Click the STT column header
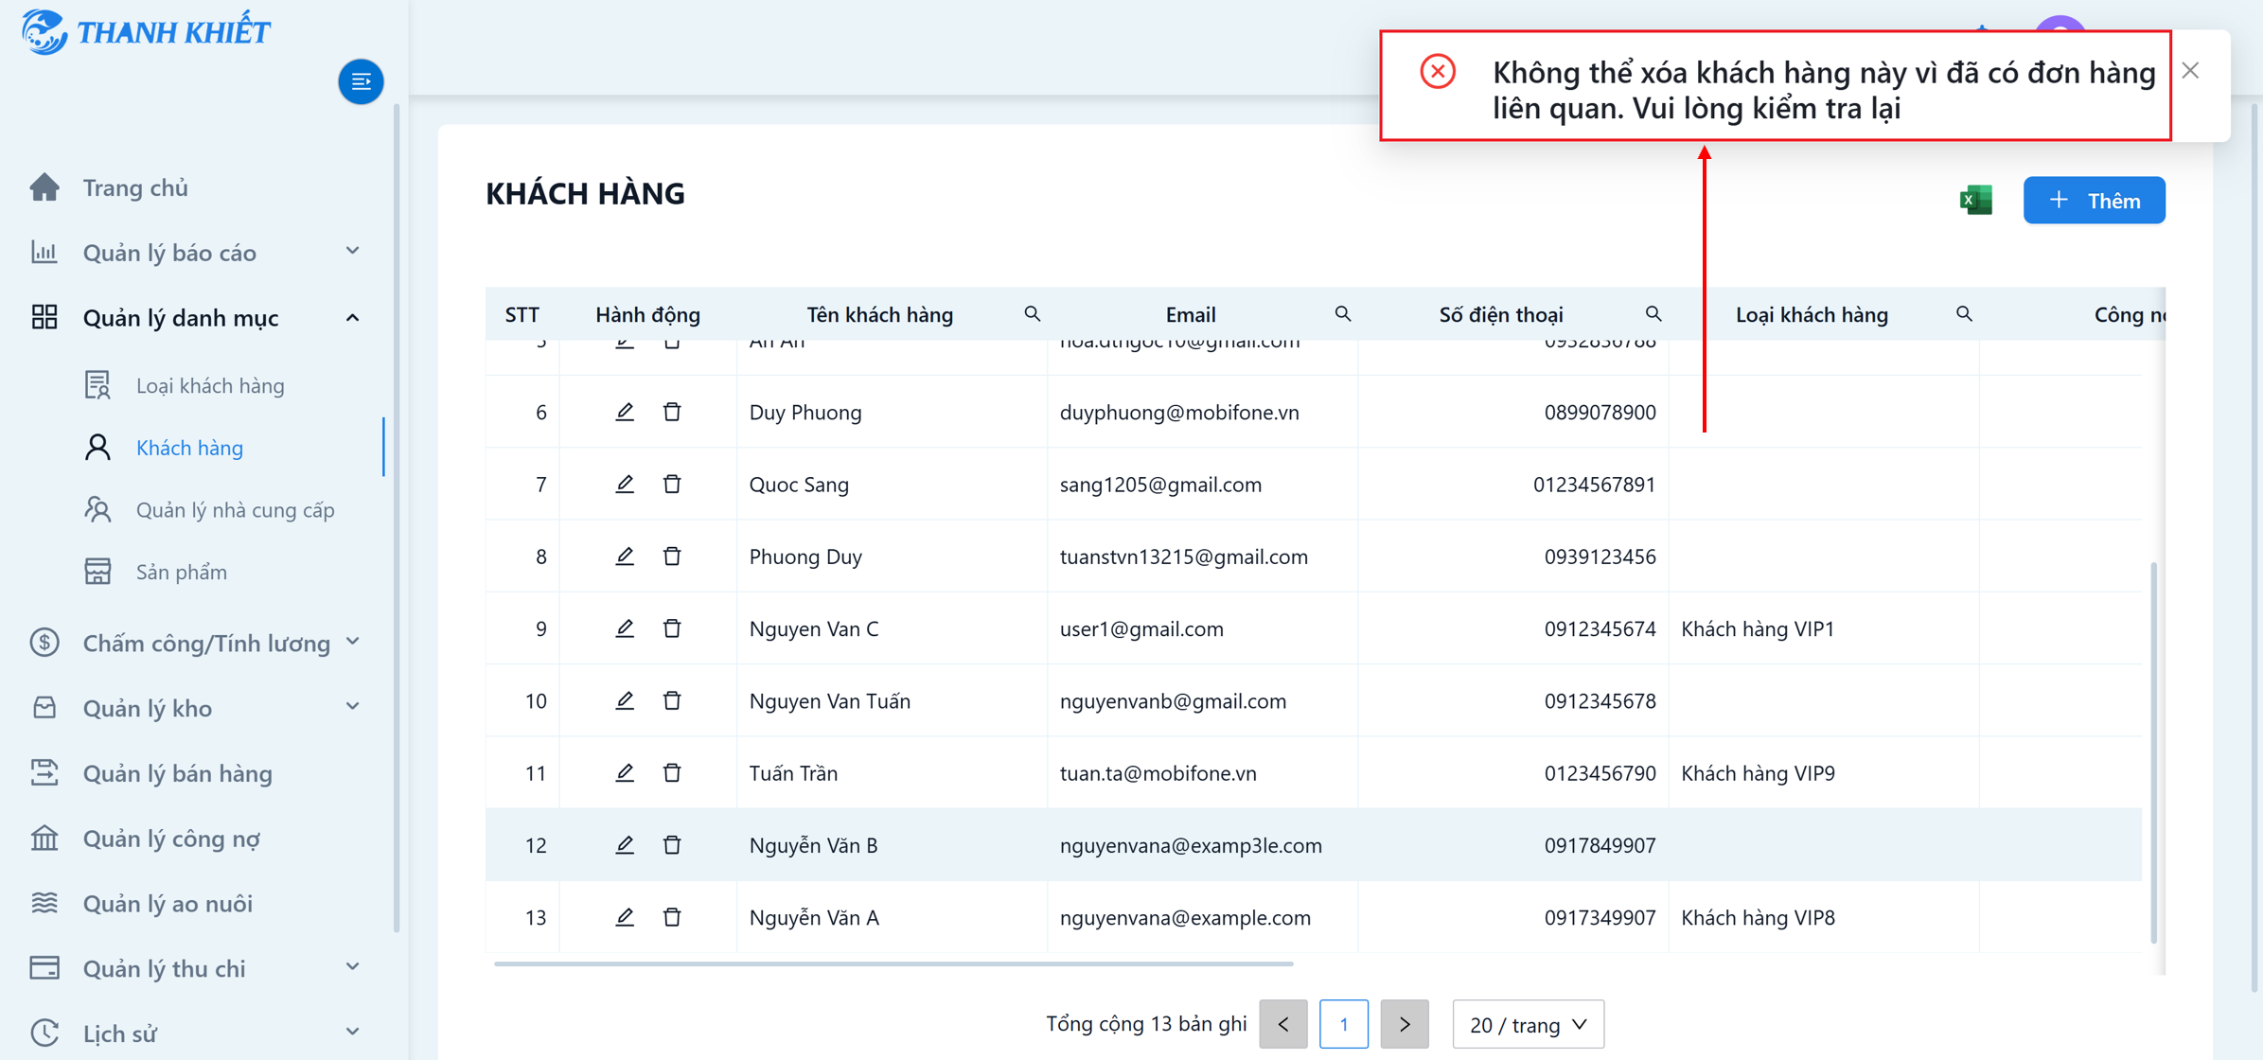This screenshot has height=1060, width=2263. tap(522, 314)
